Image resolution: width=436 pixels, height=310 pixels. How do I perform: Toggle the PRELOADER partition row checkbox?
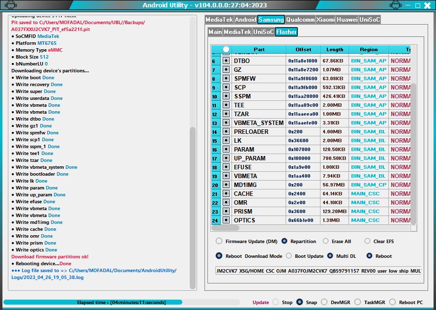point(226,132)
